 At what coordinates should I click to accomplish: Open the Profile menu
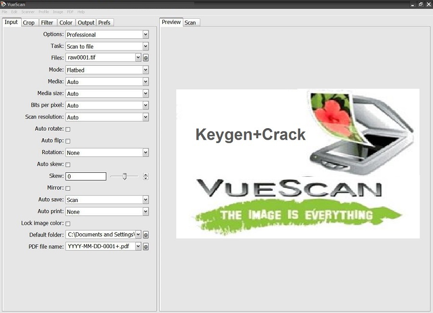click(44, 12)
